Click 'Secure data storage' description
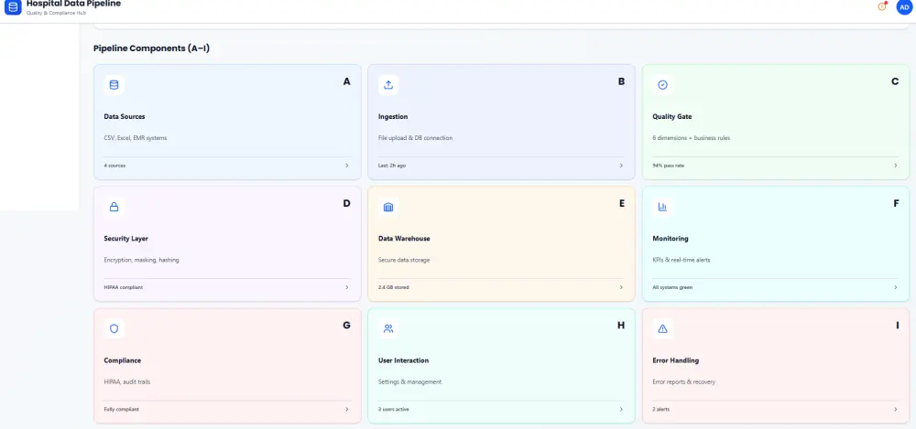The width and height of the screenshot is (916, 429). pyautogui.click(x=404, y=261)
